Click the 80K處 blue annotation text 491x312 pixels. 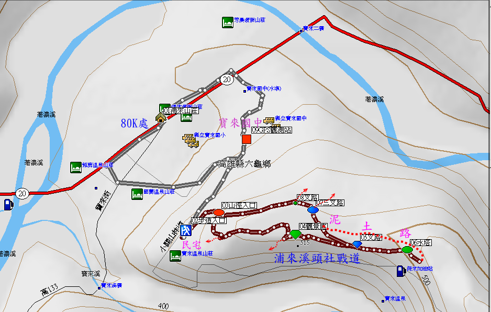(135, 124)
